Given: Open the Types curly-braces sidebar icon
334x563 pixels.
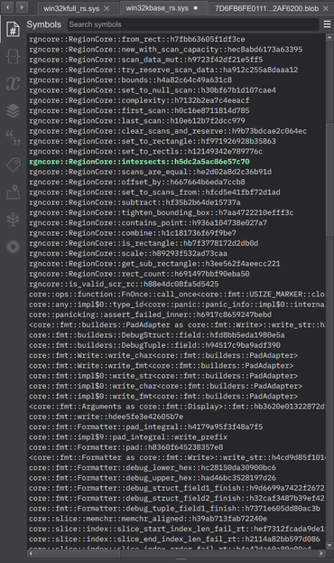Looking at the screenshot, I should pyautogui.click(x=13, y=56).
